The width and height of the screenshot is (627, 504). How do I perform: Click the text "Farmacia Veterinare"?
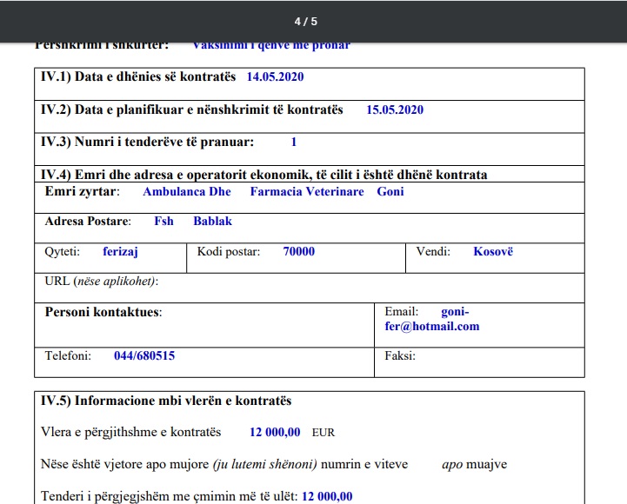[x=307, y=191]
